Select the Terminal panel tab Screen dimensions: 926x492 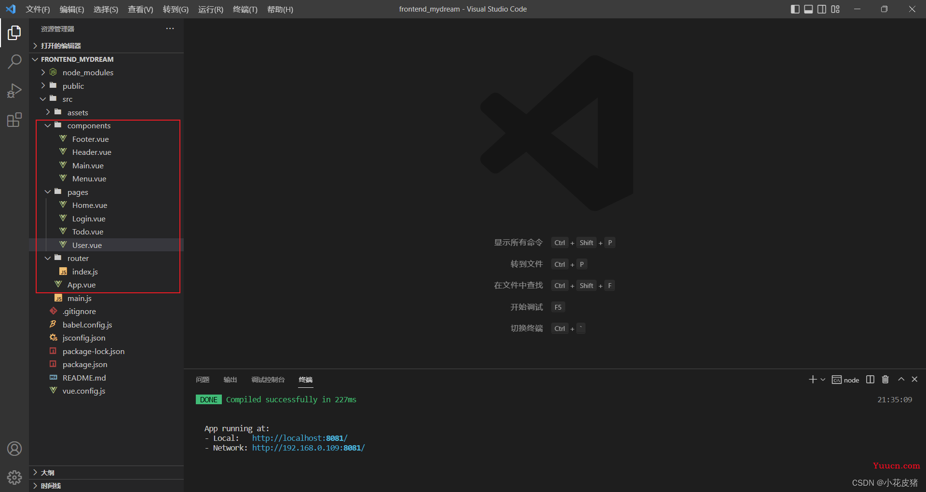coord(305,380)
